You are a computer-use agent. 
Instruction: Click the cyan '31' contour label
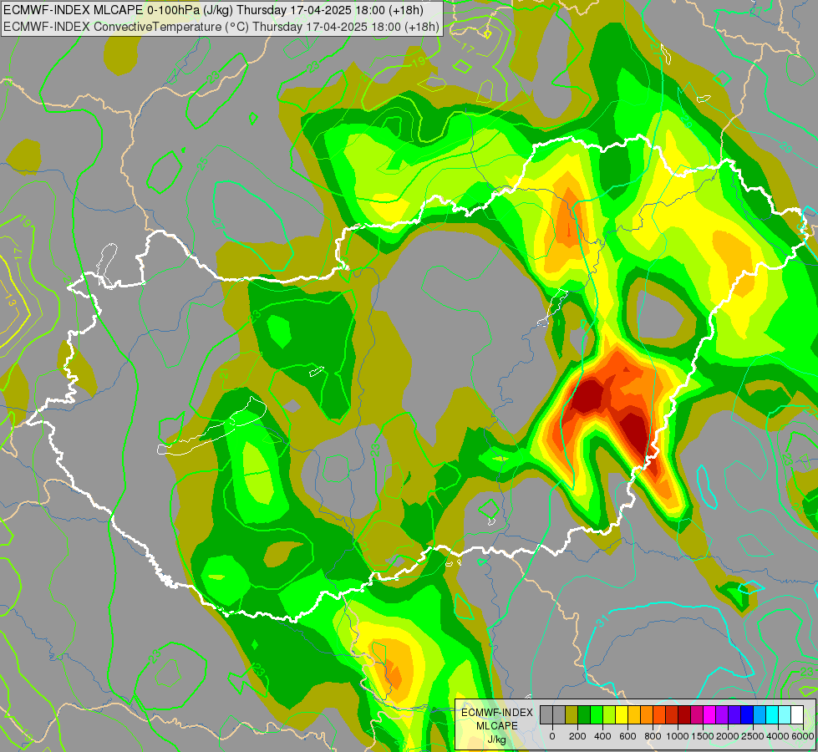pyautogui.click(x=602, y=621)
